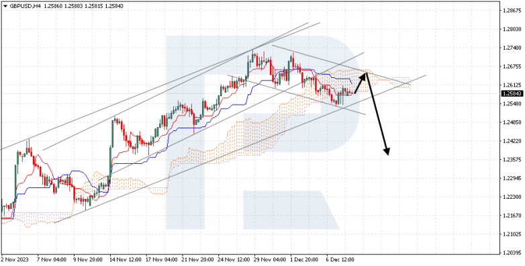Click the 1.26125 price axis label
Image resolution: width=525 pixels, height=266 pixels.
point(512,85)
